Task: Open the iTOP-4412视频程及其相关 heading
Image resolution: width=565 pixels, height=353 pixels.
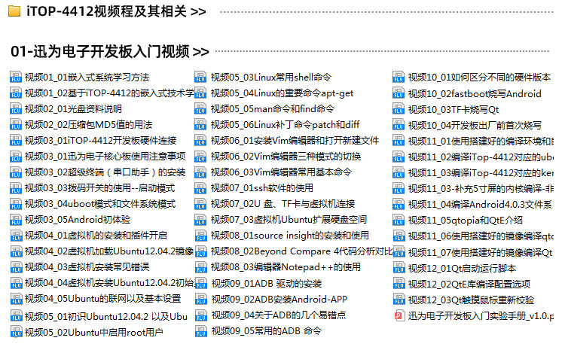Action: point(116,11)
